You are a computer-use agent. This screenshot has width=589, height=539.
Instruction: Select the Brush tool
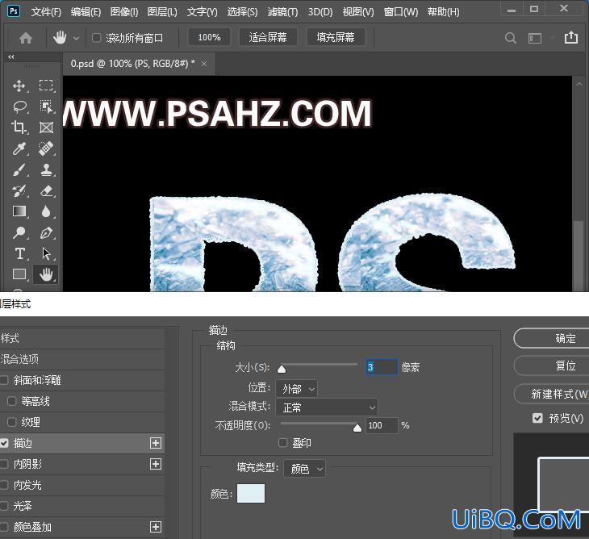19,169
